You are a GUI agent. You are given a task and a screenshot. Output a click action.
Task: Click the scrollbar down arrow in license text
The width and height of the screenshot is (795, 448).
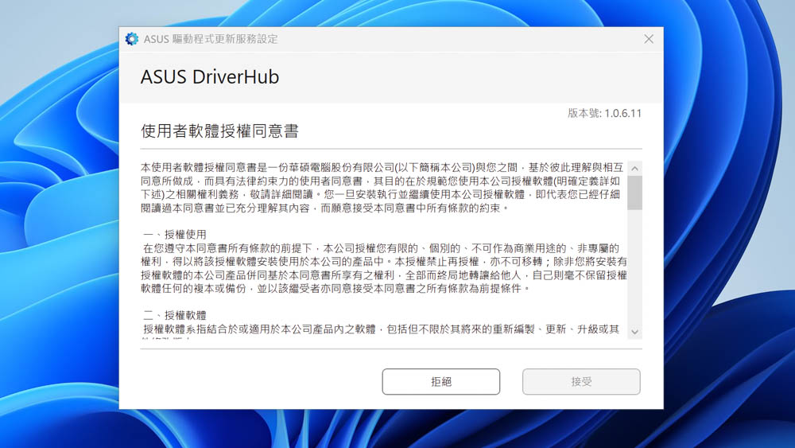pyautogui.click(x=634, y=332)
